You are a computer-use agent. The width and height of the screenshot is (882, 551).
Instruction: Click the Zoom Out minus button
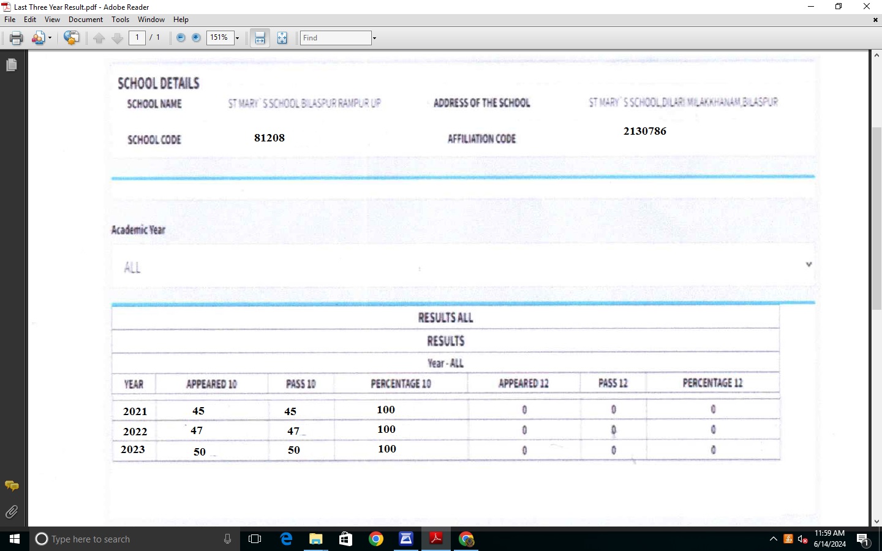tap(181, 38)
